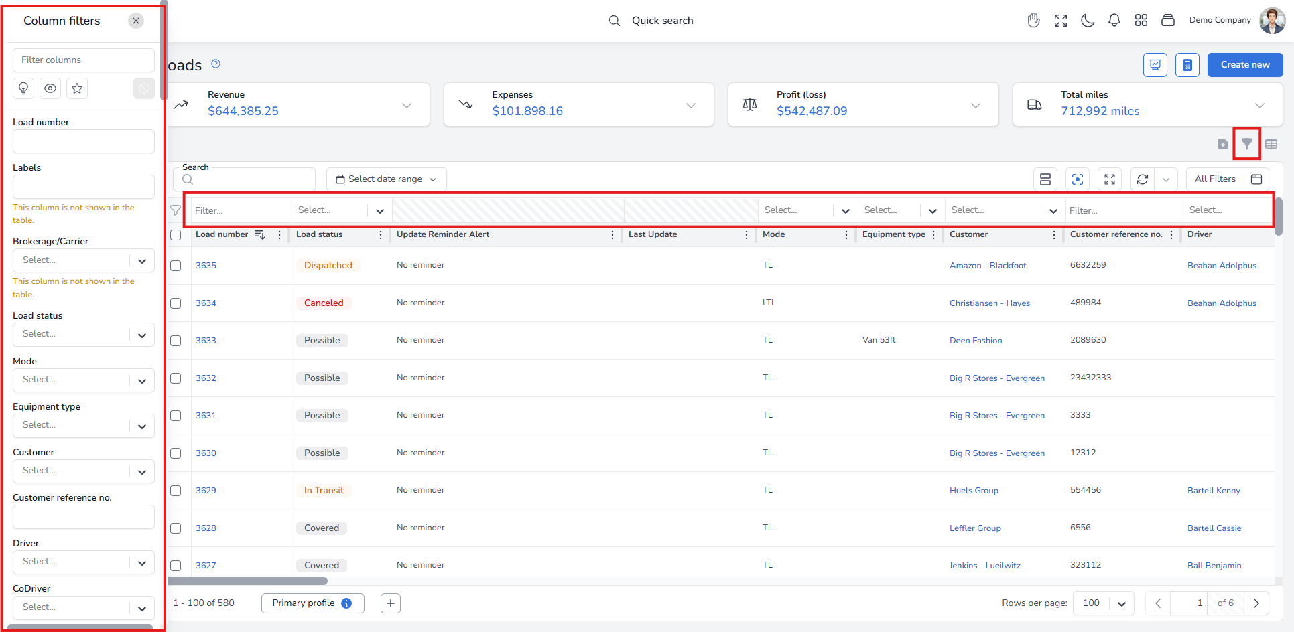Click the lightbulb icon in Column filters
Image resolution: width=1294 pixels, height=632 pixels.
point(24,88)
